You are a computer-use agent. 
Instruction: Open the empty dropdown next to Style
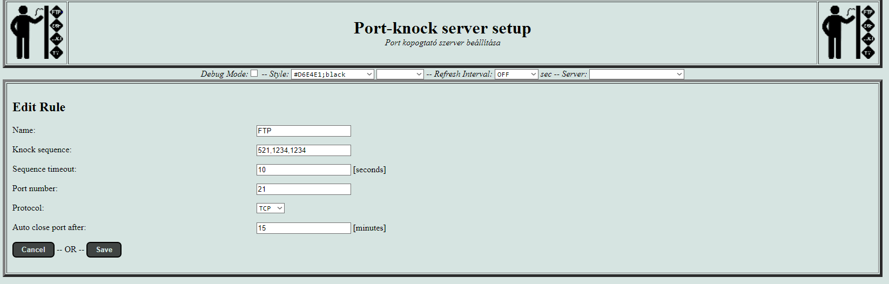pyautogui.click(x=400, y=74)
